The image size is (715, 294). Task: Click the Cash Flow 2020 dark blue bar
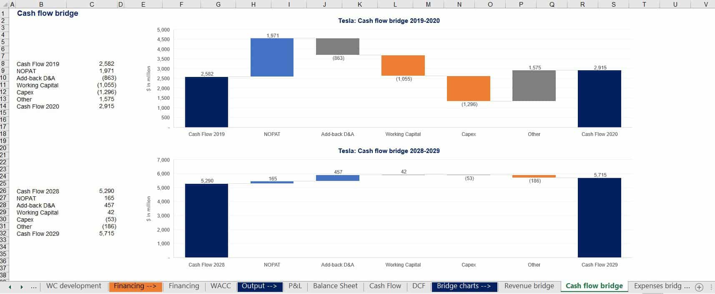coord(600,99)
